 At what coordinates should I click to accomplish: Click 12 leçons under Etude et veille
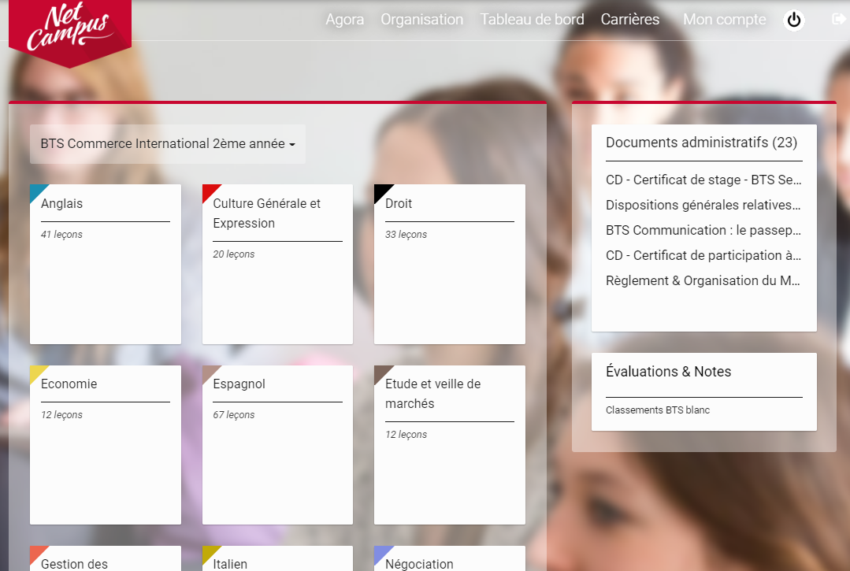point(406,435)
